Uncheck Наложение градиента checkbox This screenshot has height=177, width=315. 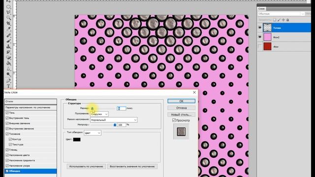[7, 160]
